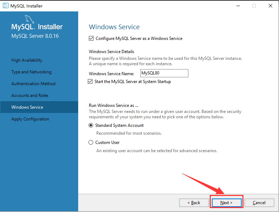Viewport: 279px width, 212px height.
Task: Click the 'Run Windows Service as ...' label
Action: [x=113, y=105]
